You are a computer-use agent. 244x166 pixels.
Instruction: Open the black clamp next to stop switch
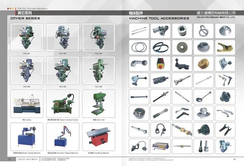(182, 64)
